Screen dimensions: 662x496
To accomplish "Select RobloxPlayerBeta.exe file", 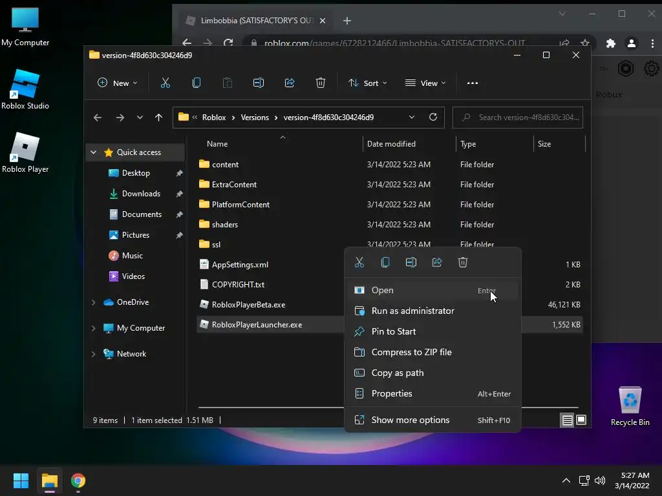I will [x=248, y=305].
